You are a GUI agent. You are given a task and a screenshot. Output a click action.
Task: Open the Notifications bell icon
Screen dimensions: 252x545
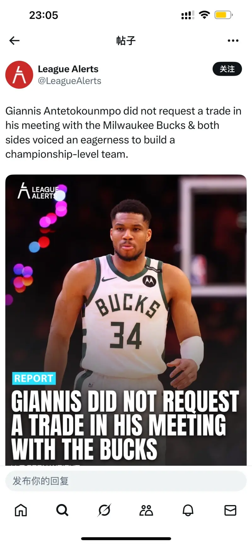point(188,510)
